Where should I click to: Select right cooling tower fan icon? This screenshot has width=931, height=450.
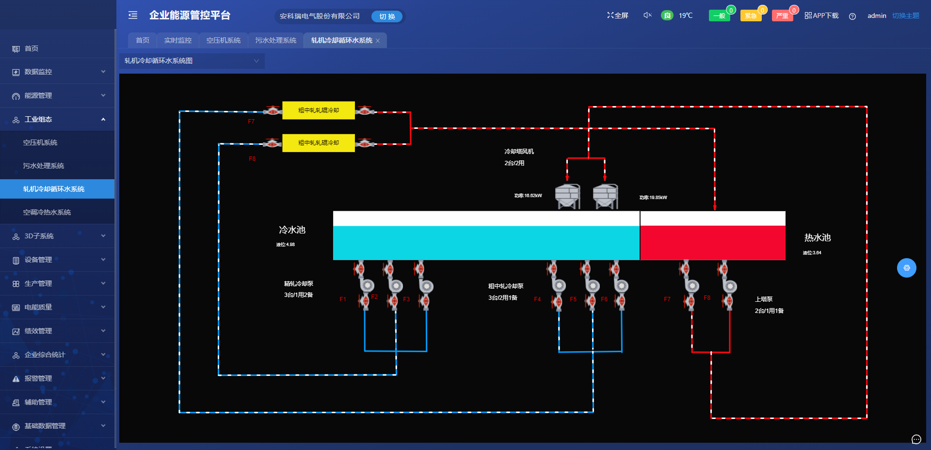(x=606, y=196)
